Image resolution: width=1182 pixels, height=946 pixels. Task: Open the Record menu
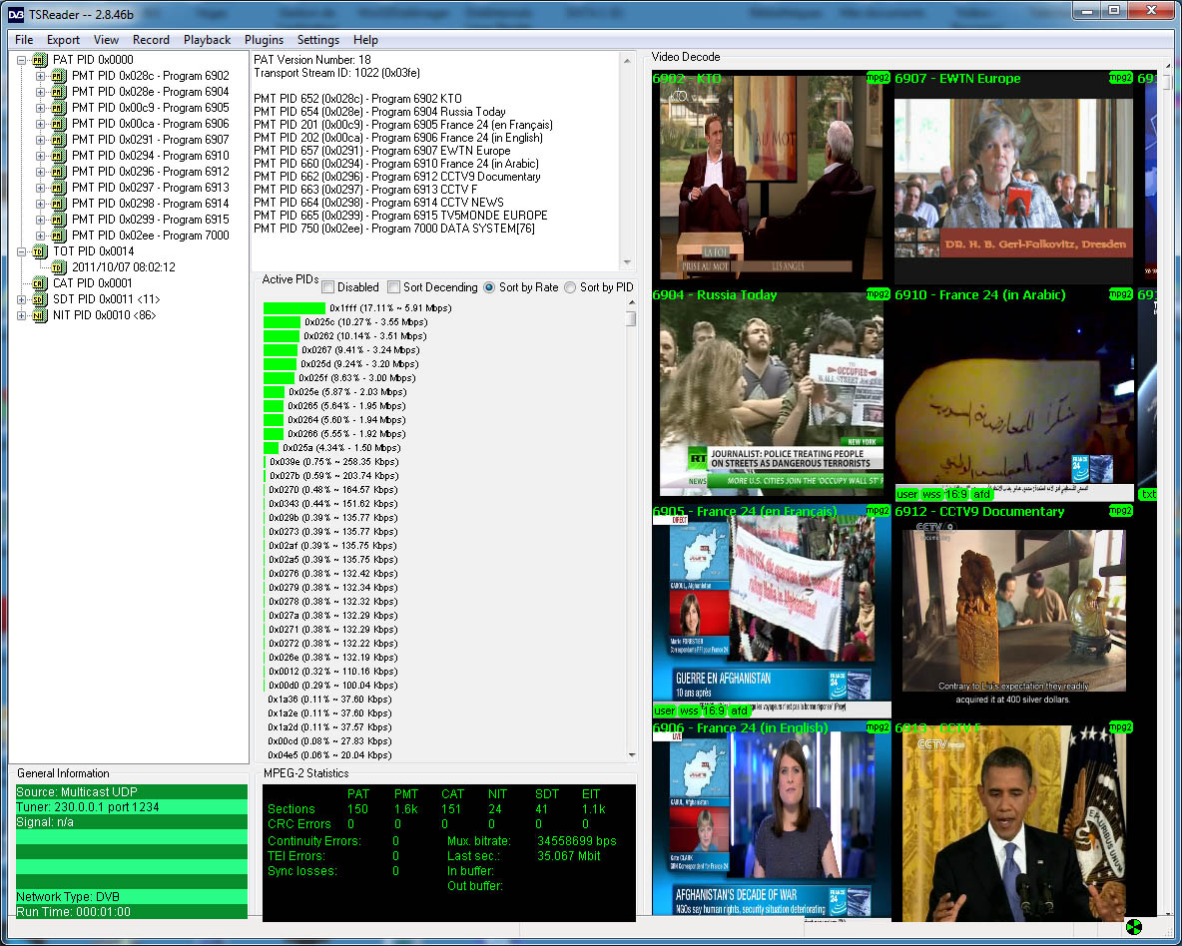coord(151,40)
